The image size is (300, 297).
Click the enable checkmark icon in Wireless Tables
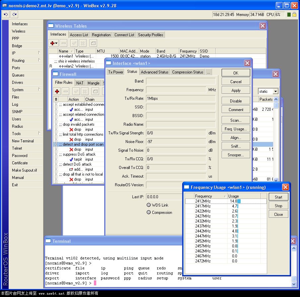coord(74,43)
